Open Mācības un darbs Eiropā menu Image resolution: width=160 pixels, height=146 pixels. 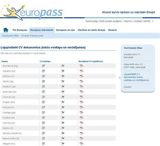coord(91,30)
